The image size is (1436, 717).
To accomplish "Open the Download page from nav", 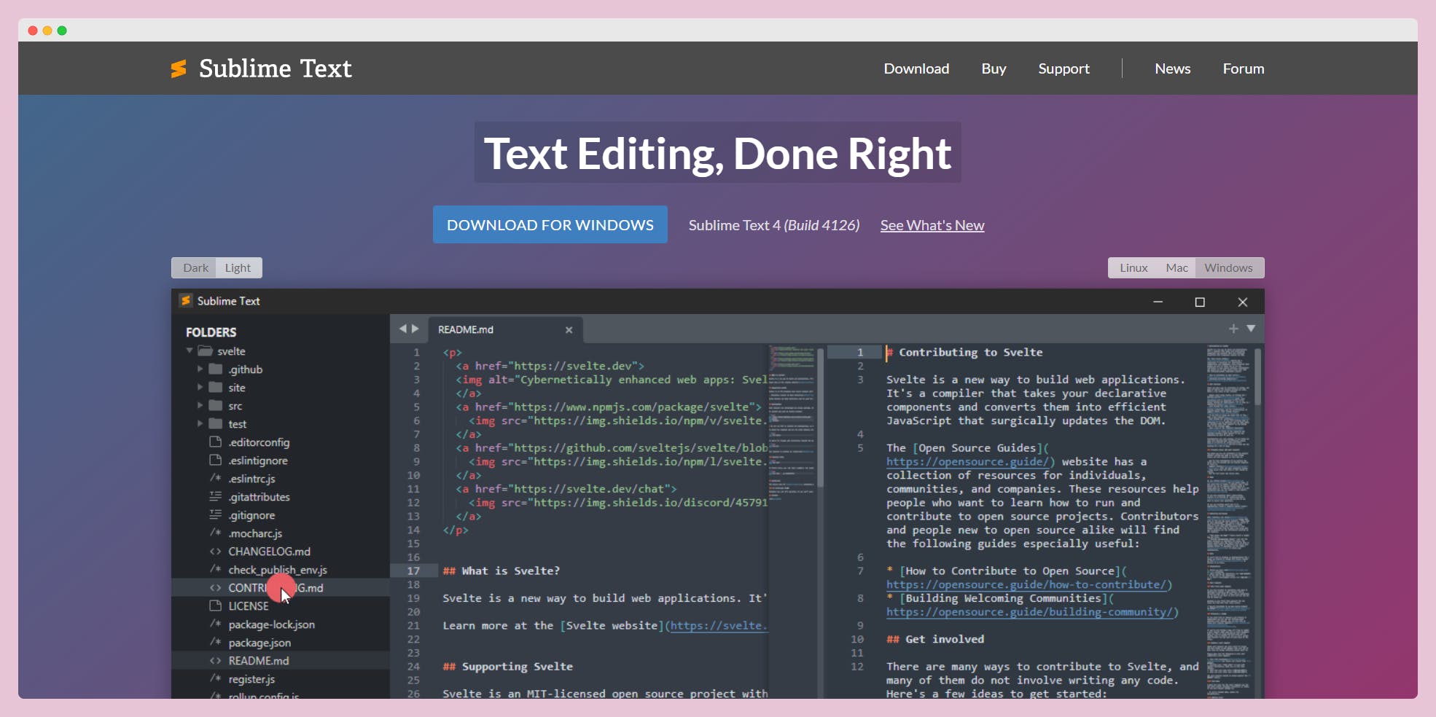I will tap(916, 68).
